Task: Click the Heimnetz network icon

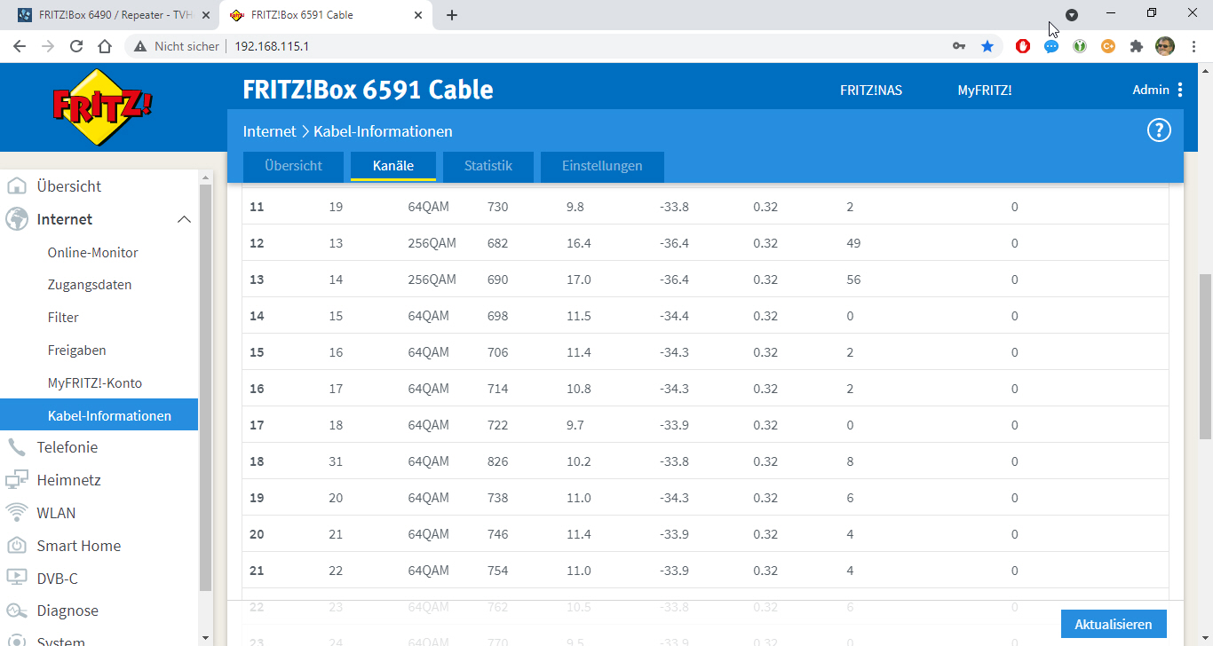Action: (x=16, y=480)
